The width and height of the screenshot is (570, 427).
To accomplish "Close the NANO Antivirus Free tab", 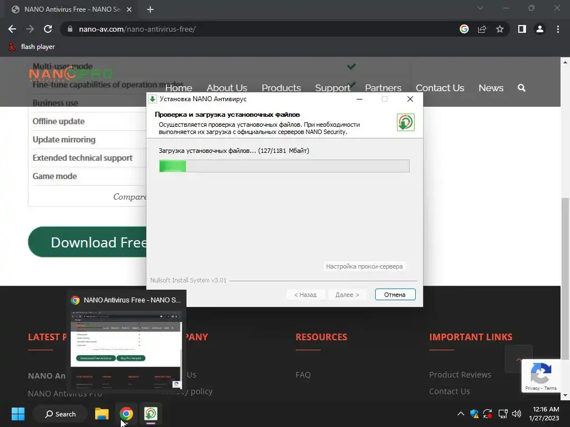I will [129, 9].
